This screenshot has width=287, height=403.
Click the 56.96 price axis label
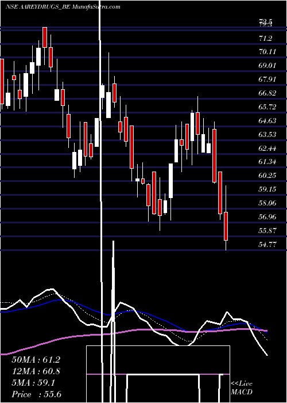267,217
